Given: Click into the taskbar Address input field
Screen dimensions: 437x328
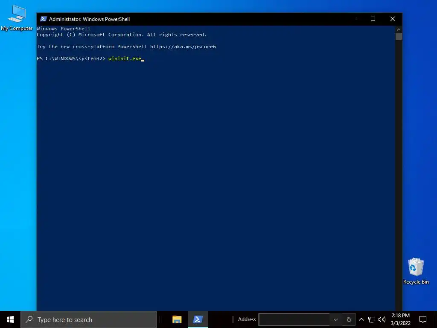Looking at the screenshot, I should [294, 319].
